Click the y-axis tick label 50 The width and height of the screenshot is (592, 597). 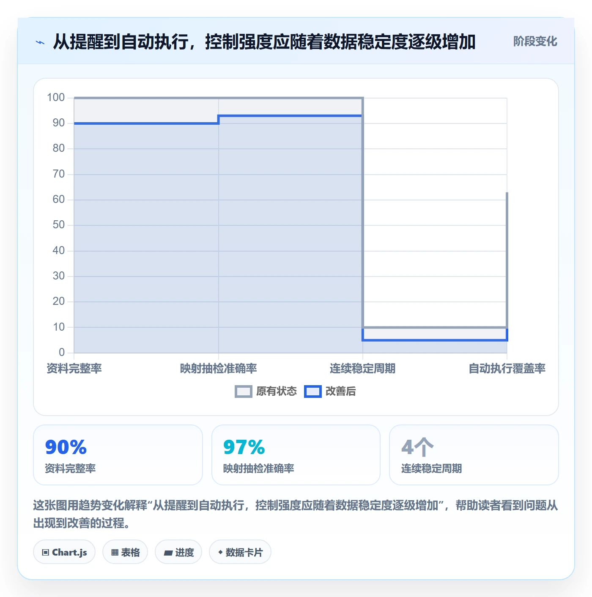59,225
